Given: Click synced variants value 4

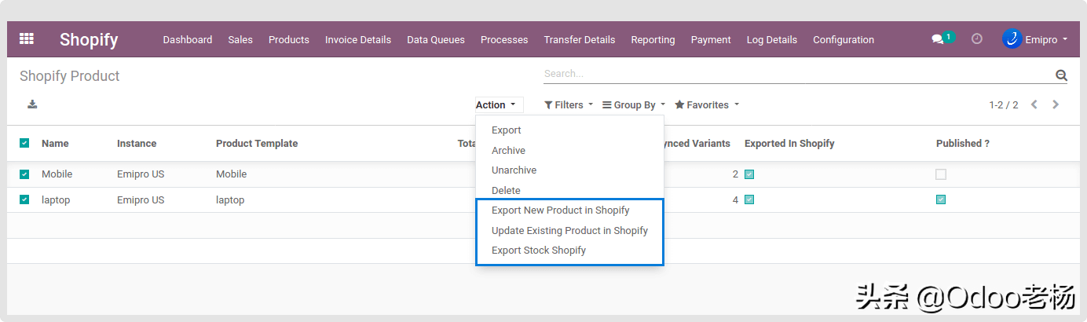Looking at the screenshot, I should pyautogui.click(x=735, y=200).
